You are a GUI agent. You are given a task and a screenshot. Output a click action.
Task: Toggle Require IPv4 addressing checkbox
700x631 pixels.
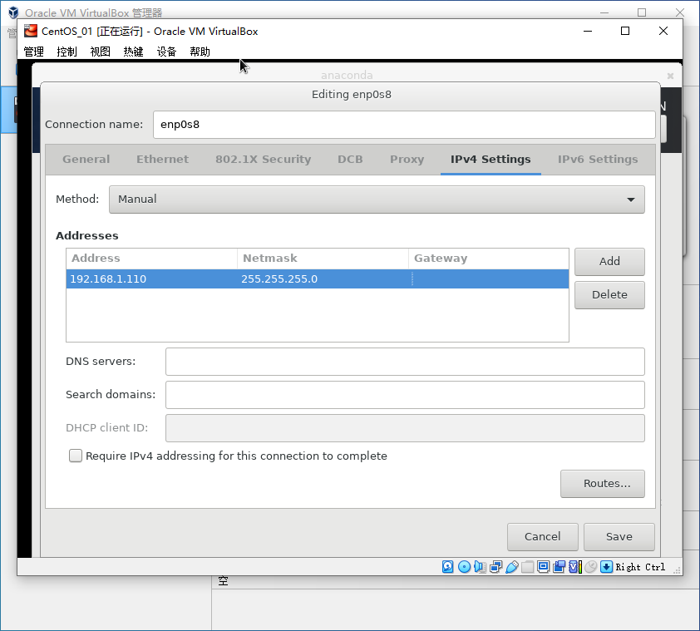pyautogui.click(x=76, y=456)
